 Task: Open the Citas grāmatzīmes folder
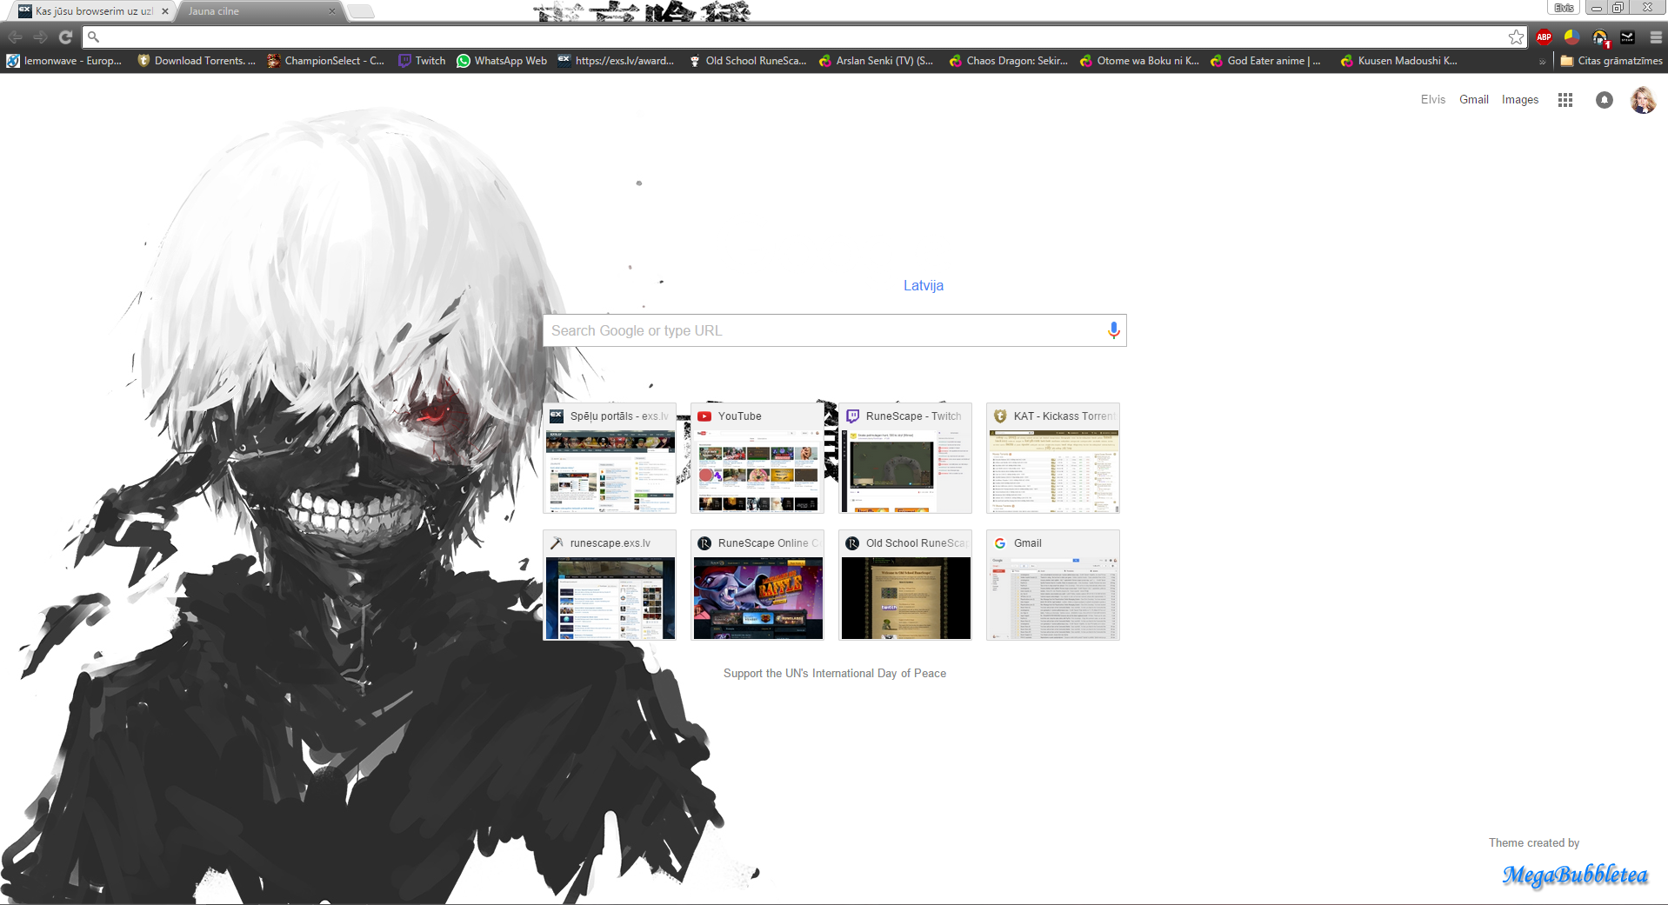point(1611,61)
